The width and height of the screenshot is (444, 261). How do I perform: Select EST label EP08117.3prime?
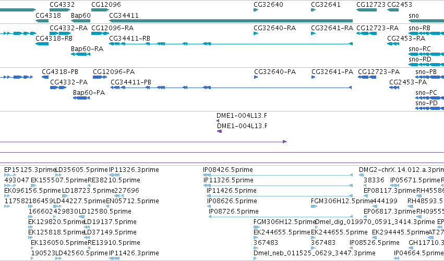click(x=389, y=191)
